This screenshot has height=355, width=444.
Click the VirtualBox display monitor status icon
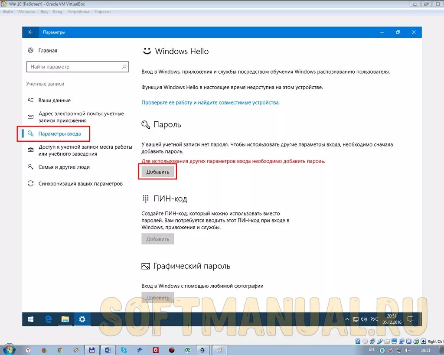pos(394,342)
